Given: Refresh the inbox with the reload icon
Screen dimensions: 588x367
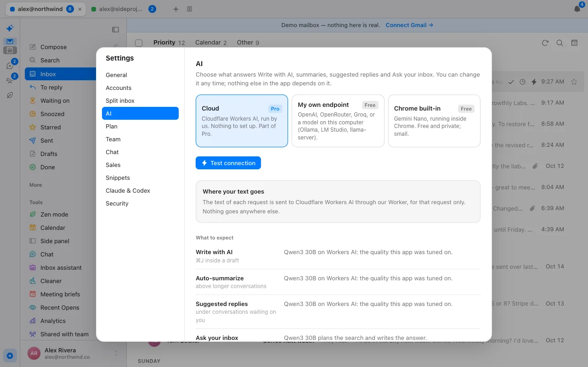Looking at the screenshot, I should pos(545,43).
